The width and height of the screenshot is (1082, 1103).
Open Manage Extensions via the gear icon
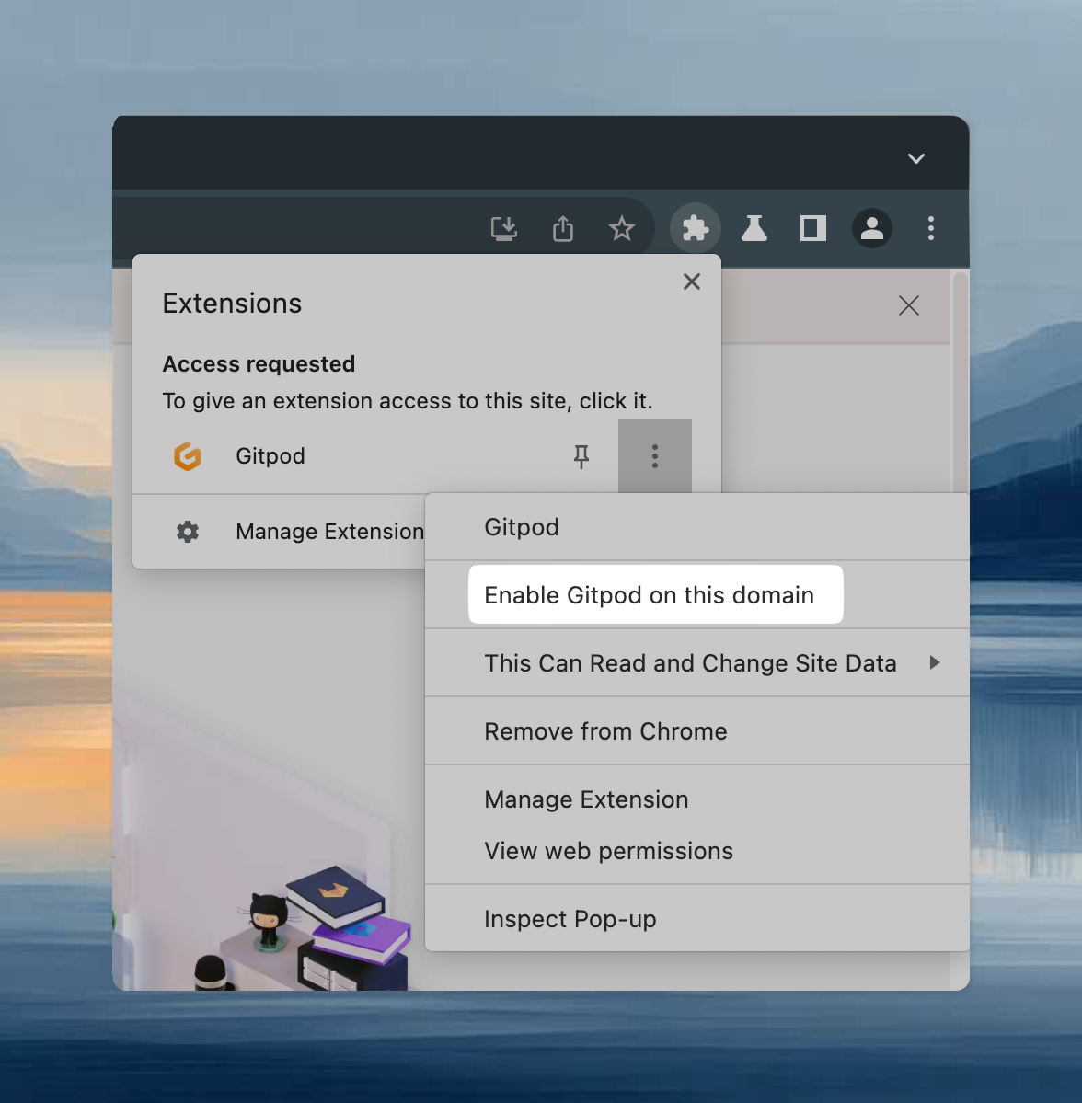188,532
